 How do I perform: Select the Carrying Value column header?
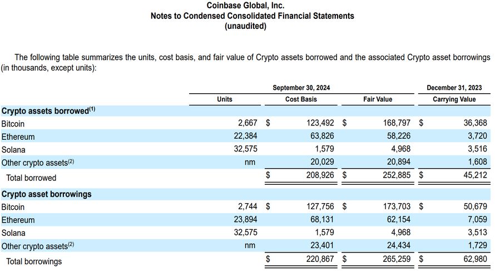pos(454,99)
